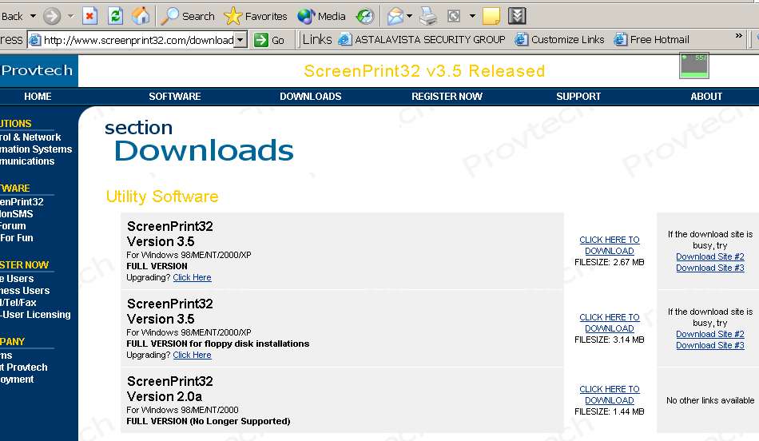Open Download Site #2 for floppy version

(x=710, y=334)
